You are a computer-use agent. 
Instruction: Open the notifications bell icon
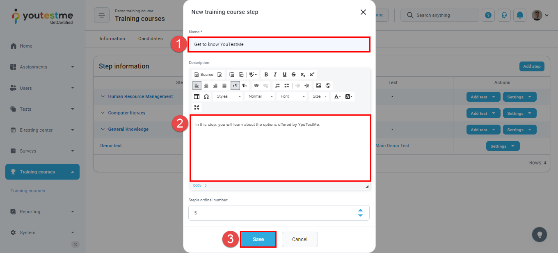(x=520, y=15)
